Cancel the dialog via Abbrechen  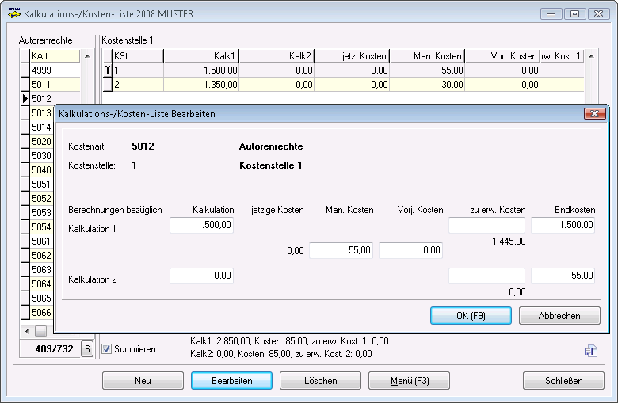point(559,315)
